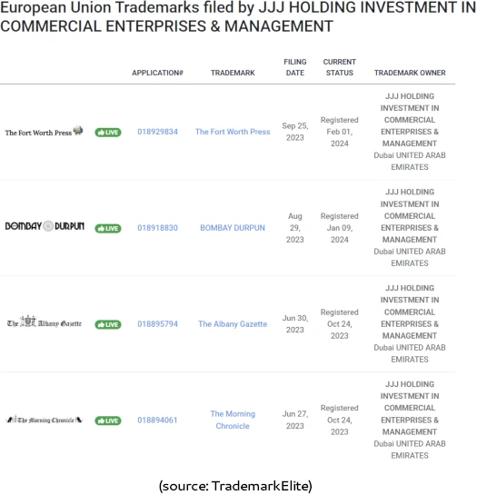Click the LIVE badge for BOMBAY DURPUN

(108, 228)
